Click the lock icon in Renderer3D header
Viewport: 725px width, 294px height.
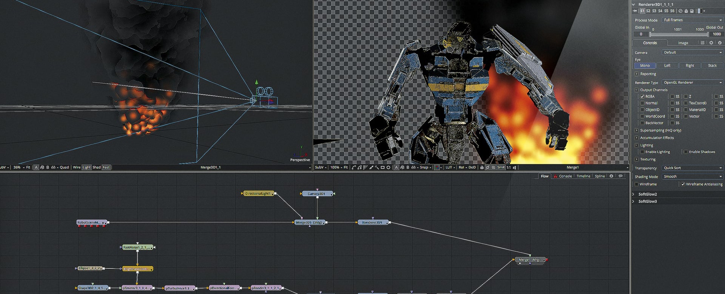pos(686,11)
